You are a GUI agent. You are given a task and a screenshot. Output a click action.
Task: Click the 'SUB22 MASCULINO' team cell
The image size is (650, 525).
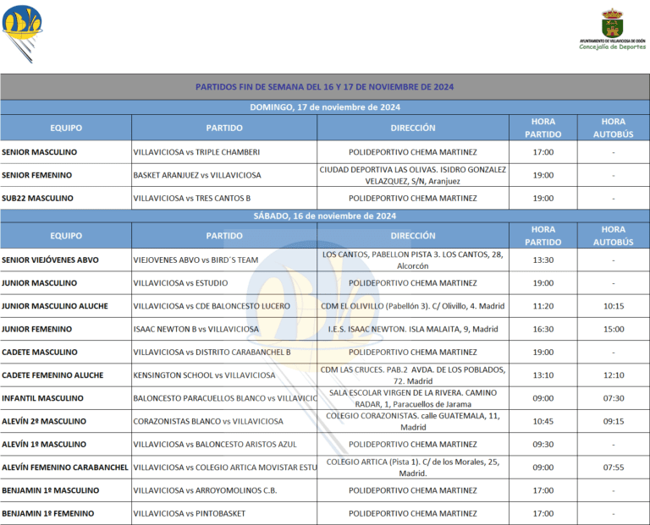click(65, 199)
